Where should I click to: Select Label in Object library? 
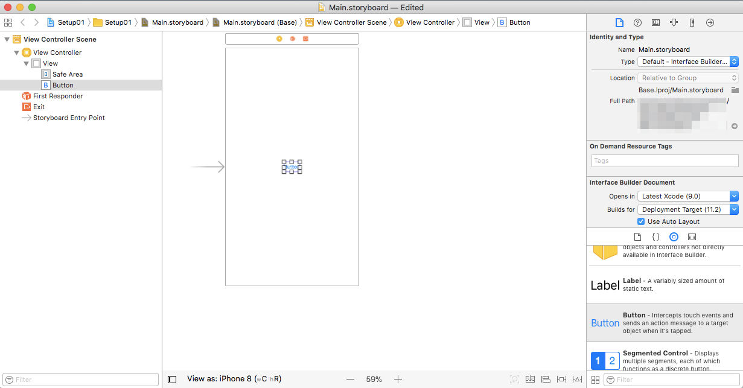(665, 285)
